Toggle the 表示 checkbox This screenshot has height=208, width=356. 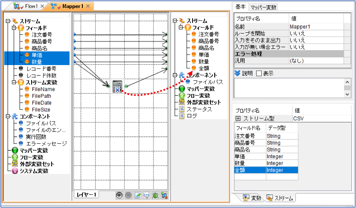tap(259, 73)
